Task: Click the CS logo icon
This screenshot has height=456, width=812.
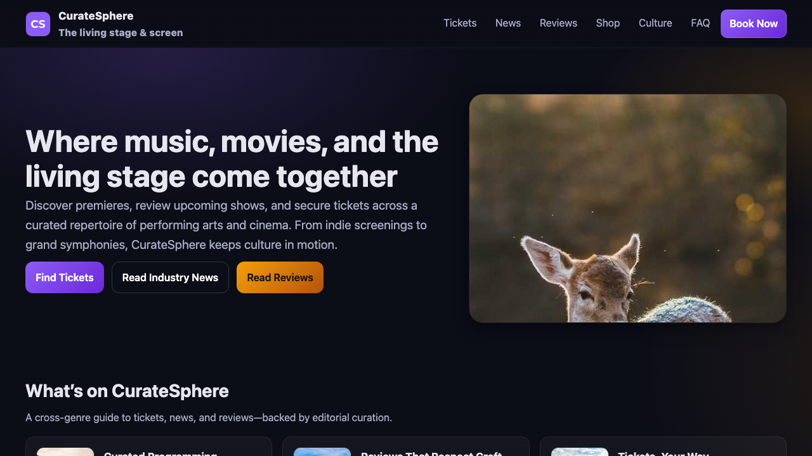Action: click(x=38, y=23)
